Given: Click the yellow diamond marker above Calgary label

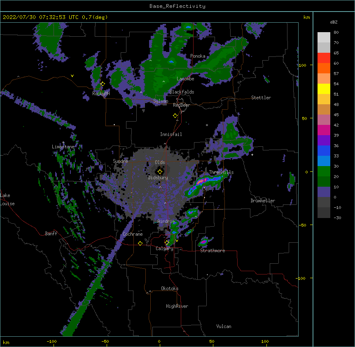Looking at the screenshot, I should click(167, 243).
